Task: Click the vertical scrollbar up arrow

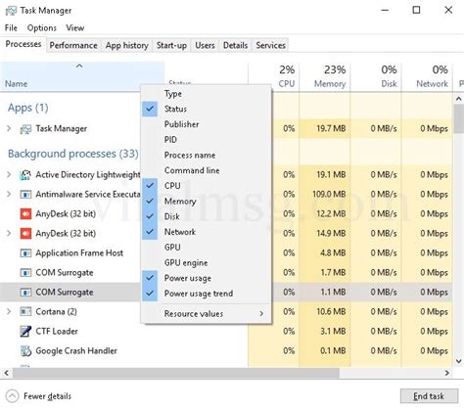Action: 459,99
